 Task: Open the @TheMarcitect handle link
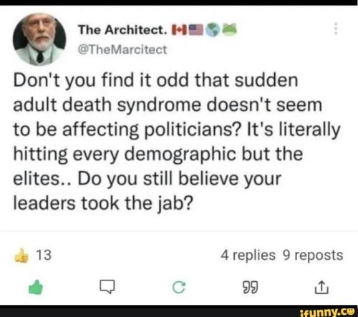(122, 50)
